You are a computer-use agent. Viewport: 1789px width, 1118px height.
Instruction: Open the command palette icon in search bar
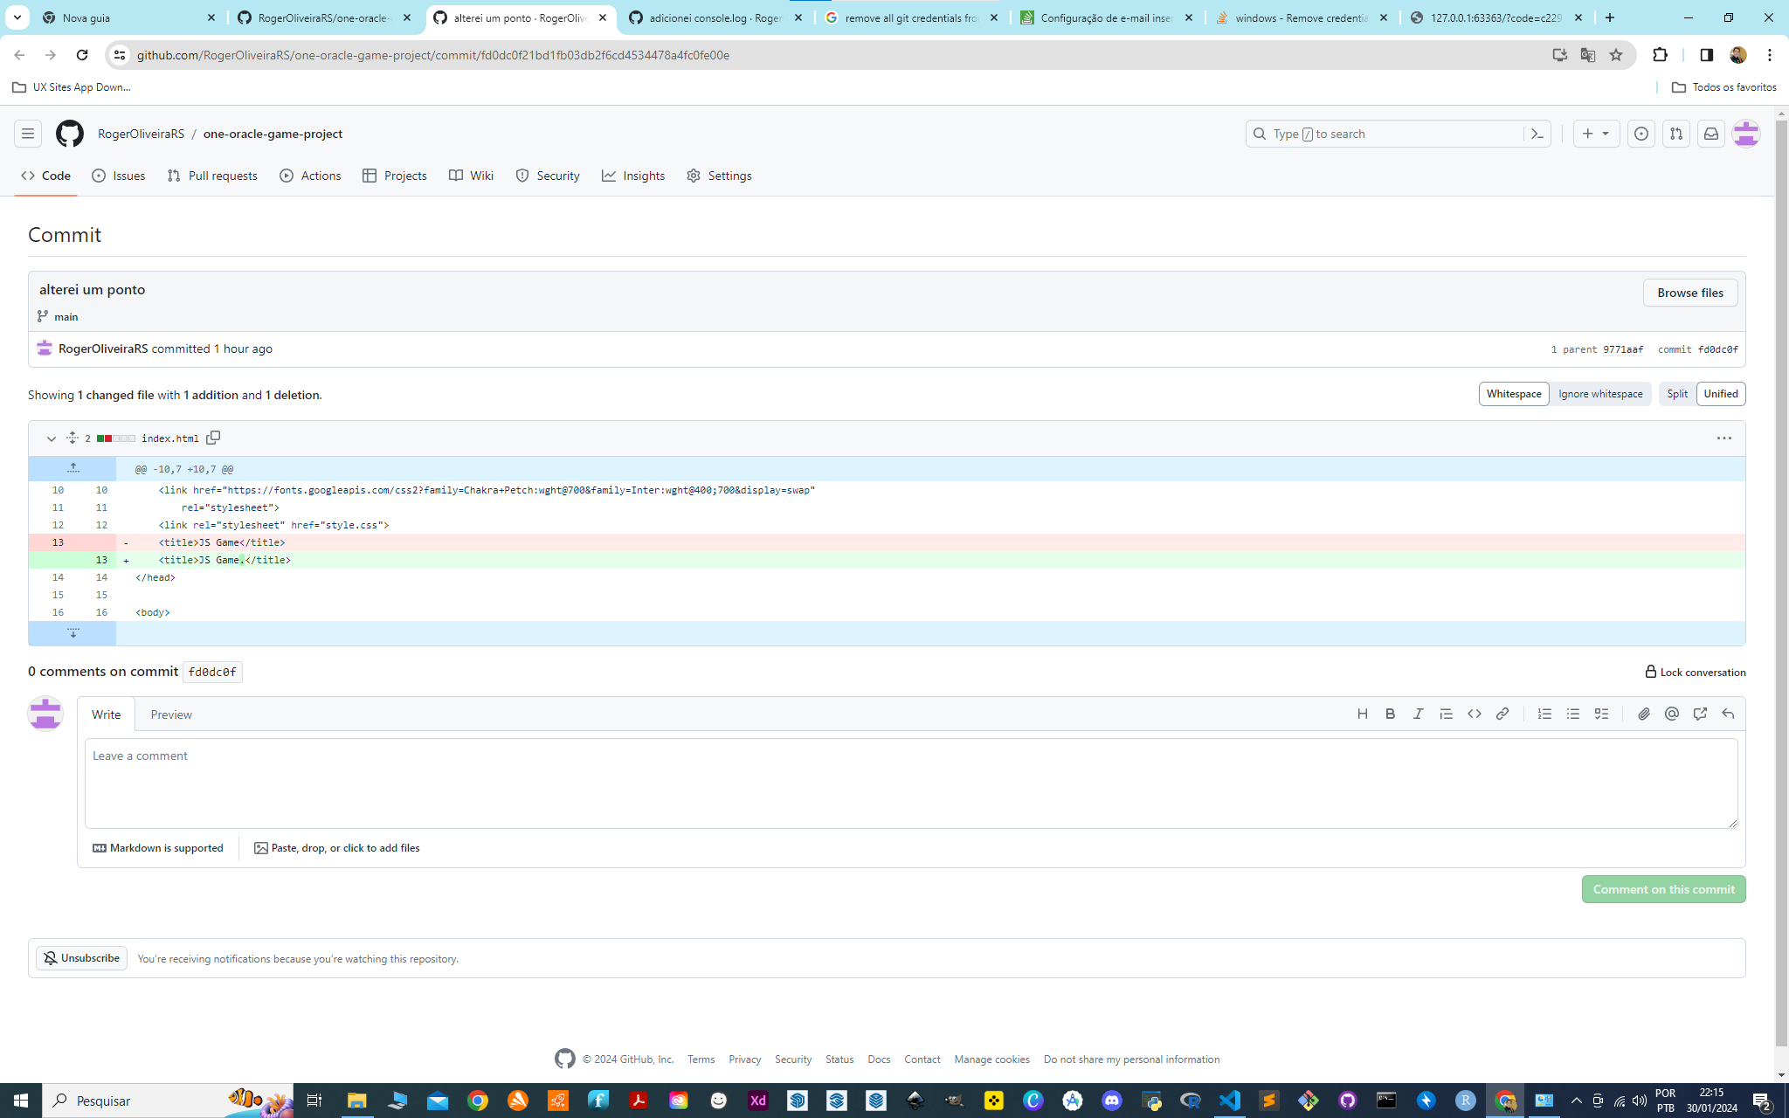pyautogui.click(x=1537, y=134)
